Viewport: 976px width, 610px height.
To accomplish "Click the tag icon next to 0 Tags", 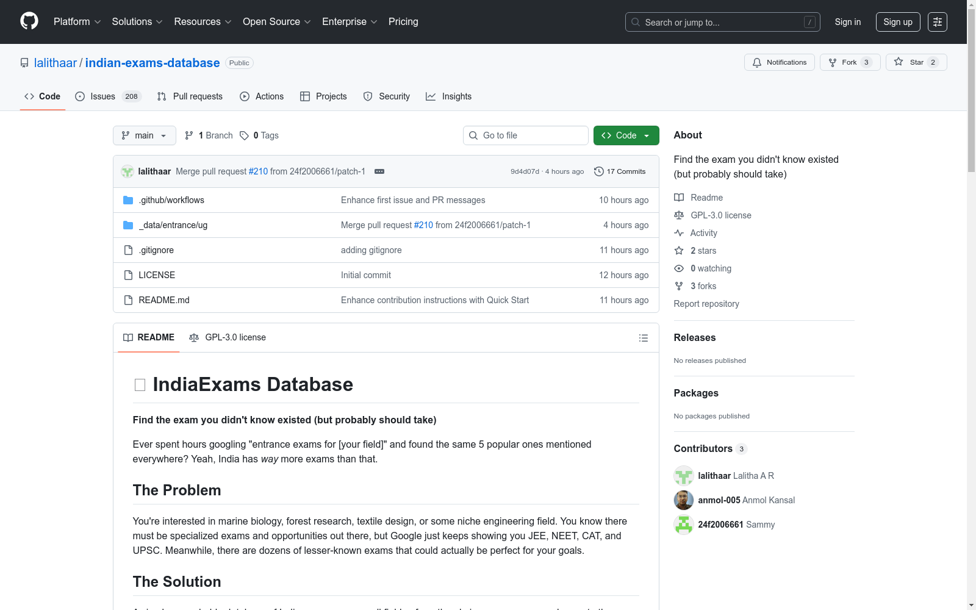I will coord(244,135).
